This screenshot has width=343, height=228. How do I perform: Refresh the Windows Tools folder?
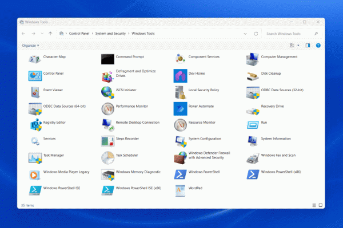click(256, 34)
